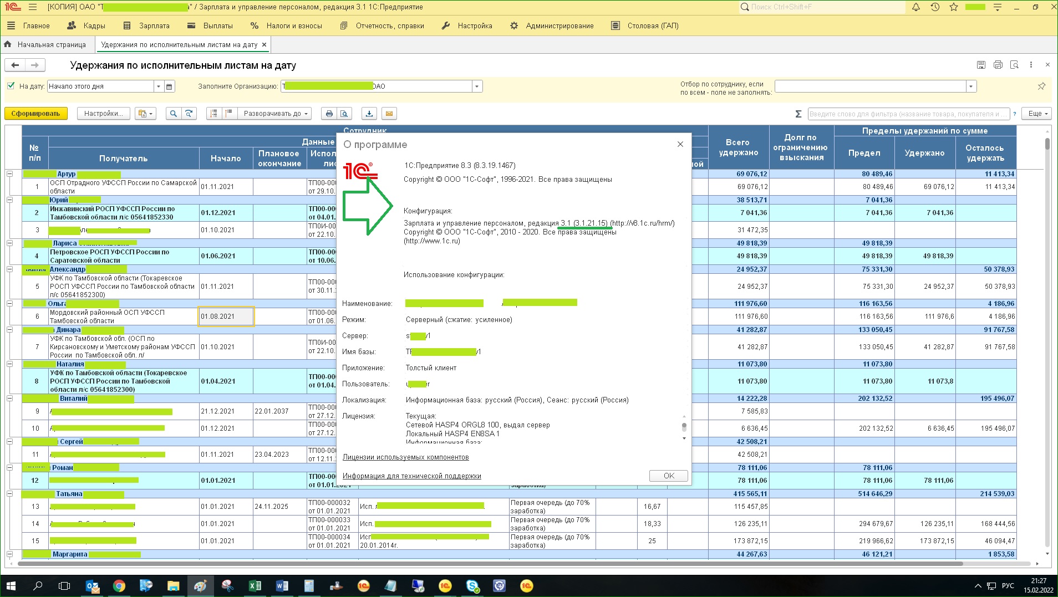Save report to file download icon
This screenshot has height=597, width=1058.
coord(369,114)
